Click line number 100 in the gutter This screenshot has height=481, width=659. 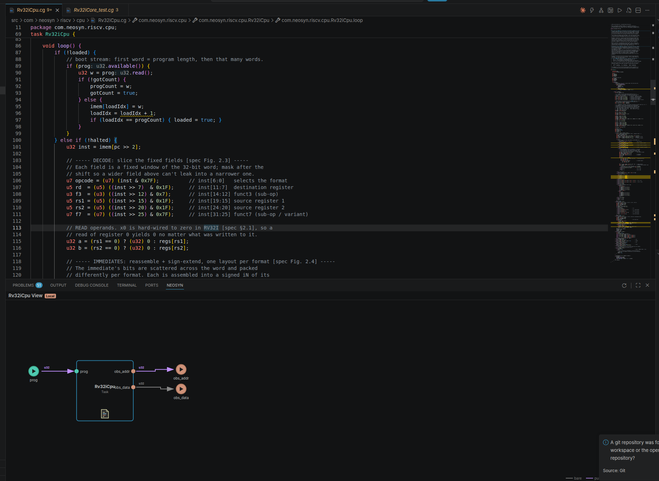click(17, 140)
